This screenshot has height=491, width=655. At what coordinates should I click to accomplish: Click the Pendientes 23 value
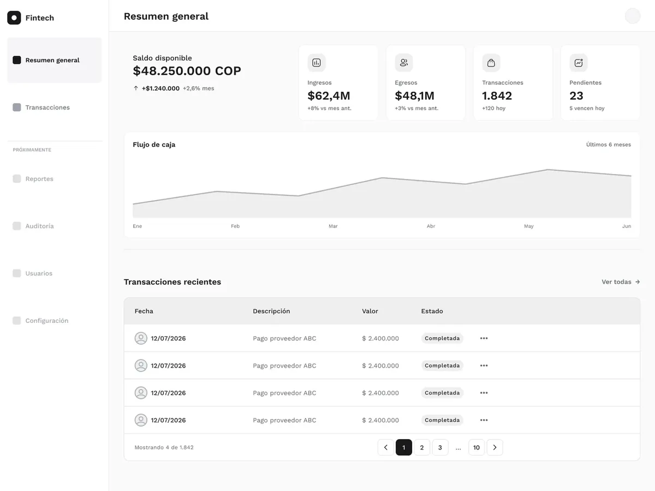pyautogui.click(x=576, y=96)
